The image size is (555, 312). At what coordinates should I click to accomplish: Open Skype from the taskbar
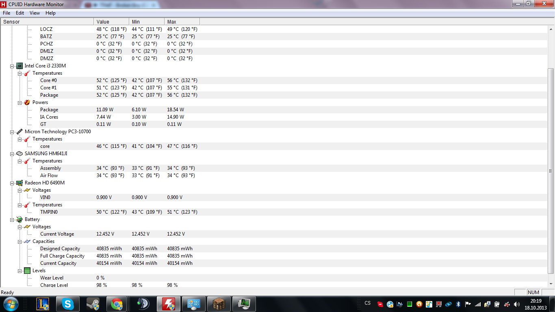point(68,304)
